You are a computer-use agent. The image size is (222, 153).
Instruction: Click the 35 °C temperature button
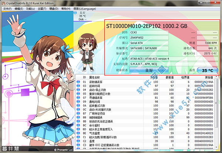coord(208,70)
